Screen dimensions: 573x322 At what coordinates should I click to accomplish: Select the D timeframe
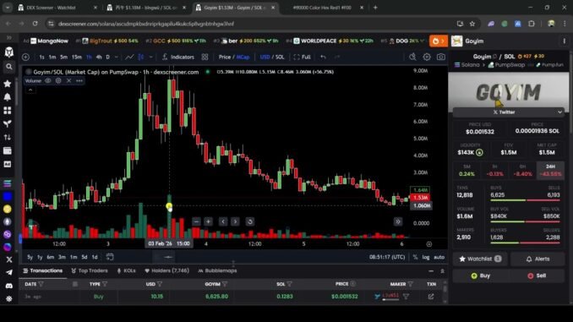tap(108, 57)
